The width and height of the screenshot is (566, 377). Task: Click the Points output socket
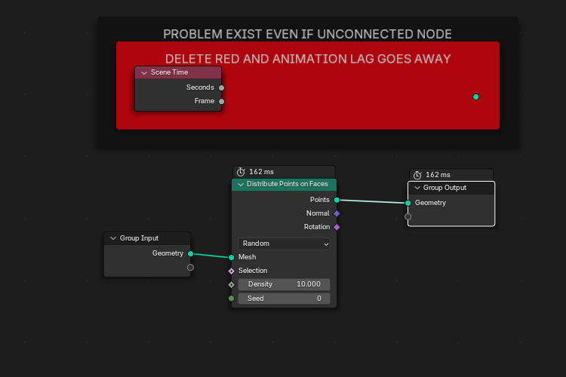pos(337,200)
